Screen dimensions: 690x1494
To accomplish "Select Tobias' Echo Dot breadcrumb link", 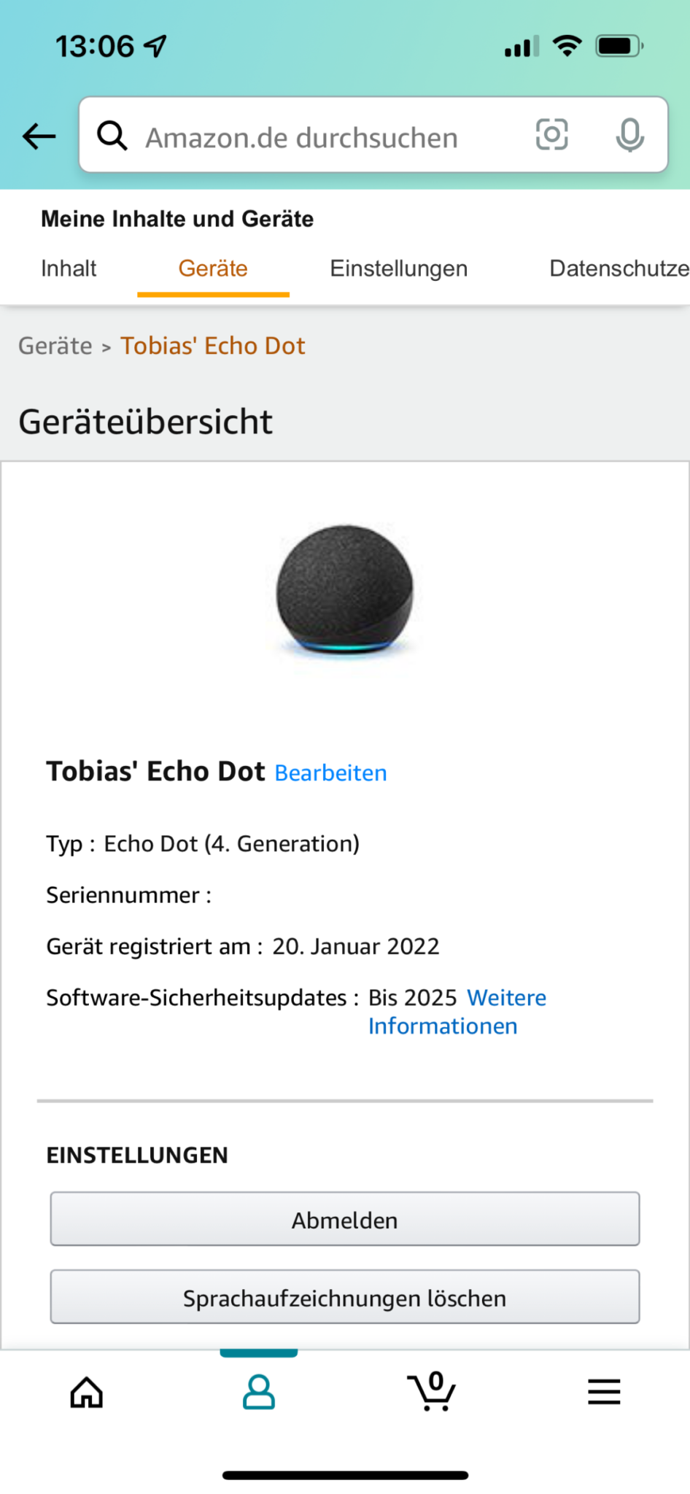I will tap(213, 346).
